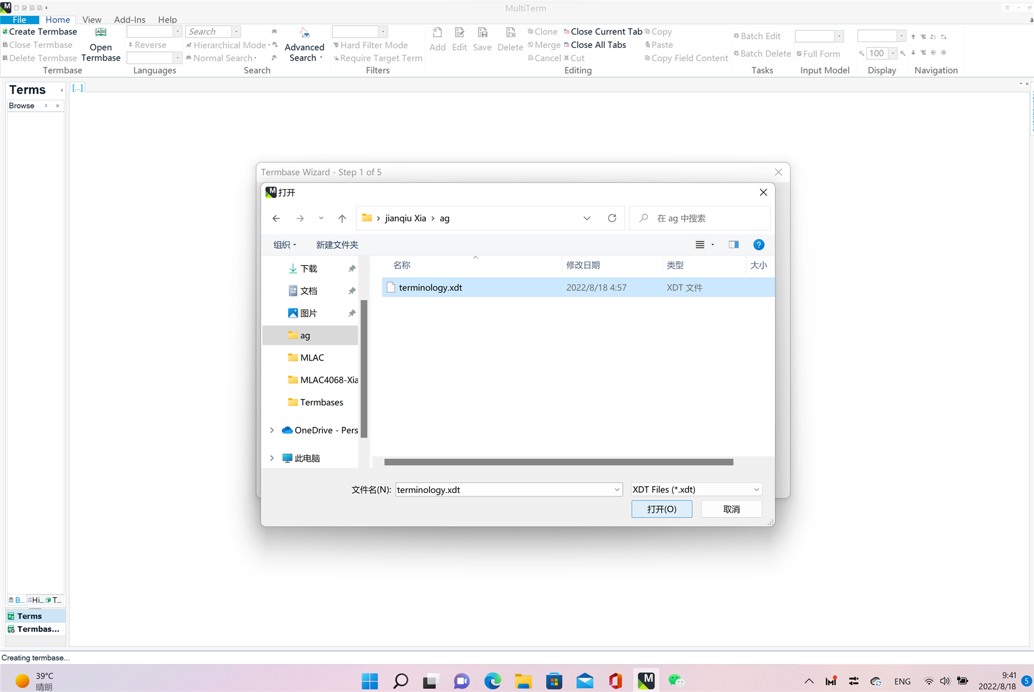
Task: Switch to the Home ribbon tab
Action: coord(58,20)
